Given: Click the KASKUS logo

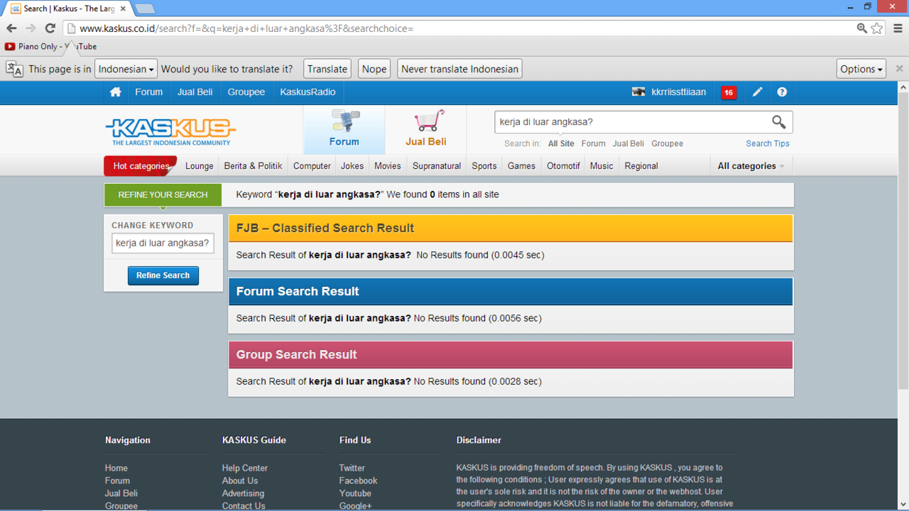Looking at the screenshot, I should coord(170,131).
